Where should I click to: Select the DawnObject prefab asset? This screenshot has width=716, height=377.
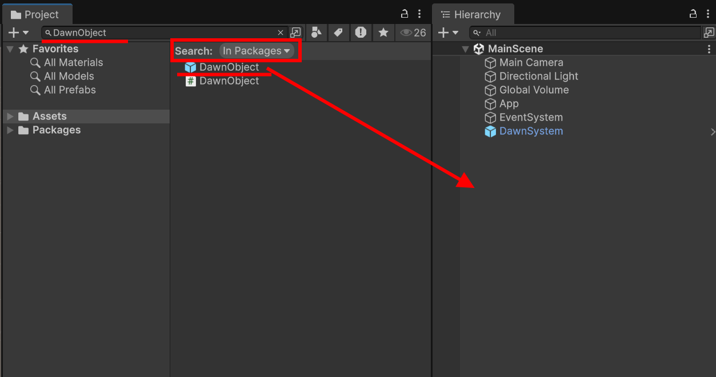pyautogui.click(x=229, y=67)
